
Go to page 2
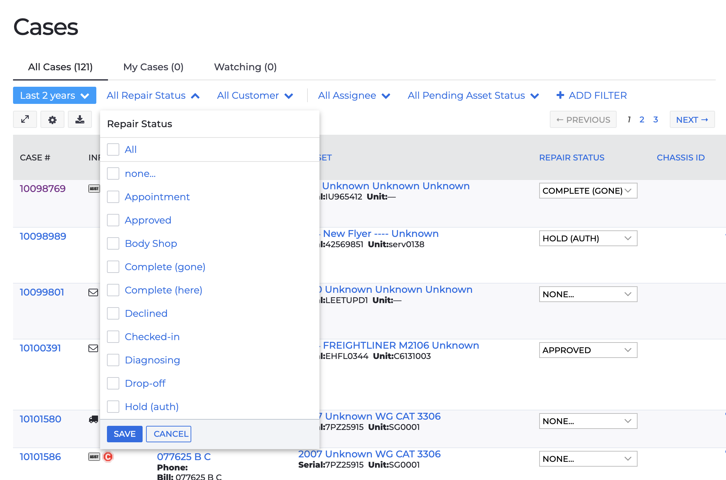[642, 119]
